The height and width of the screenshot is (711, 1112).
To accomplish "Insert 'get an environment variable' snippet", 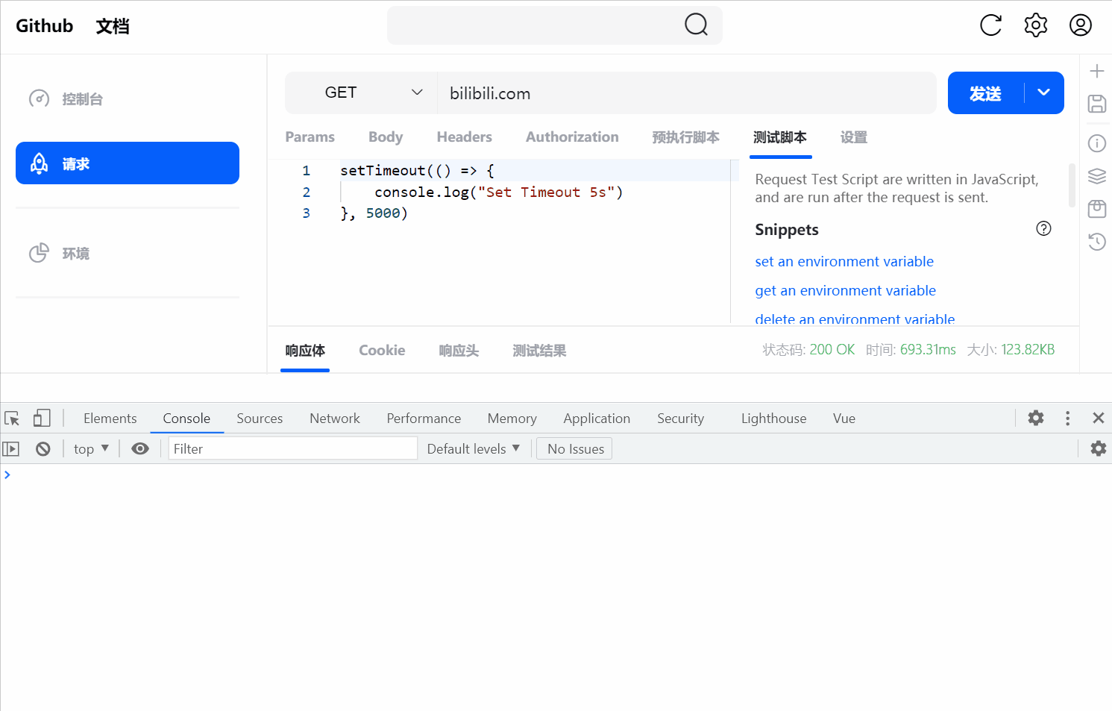I will [x=845, y=290].
